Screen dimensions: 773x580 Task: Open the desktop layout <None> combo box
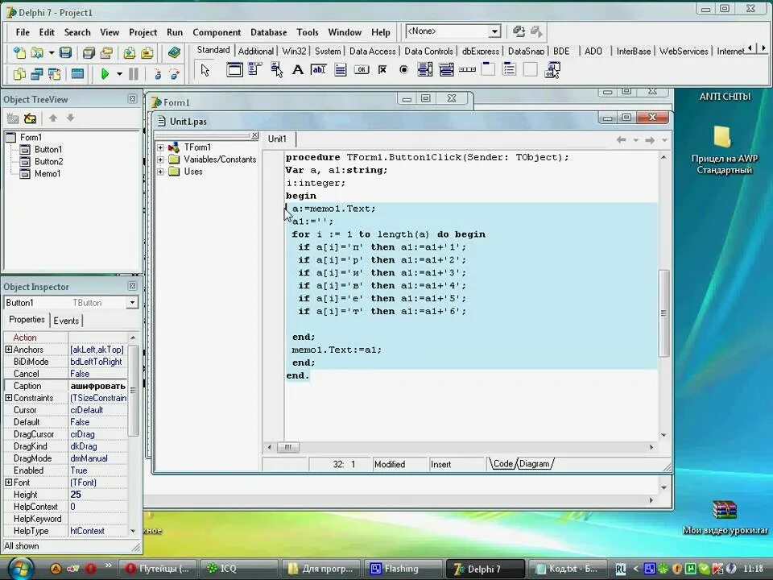click(x=494, y=31)
